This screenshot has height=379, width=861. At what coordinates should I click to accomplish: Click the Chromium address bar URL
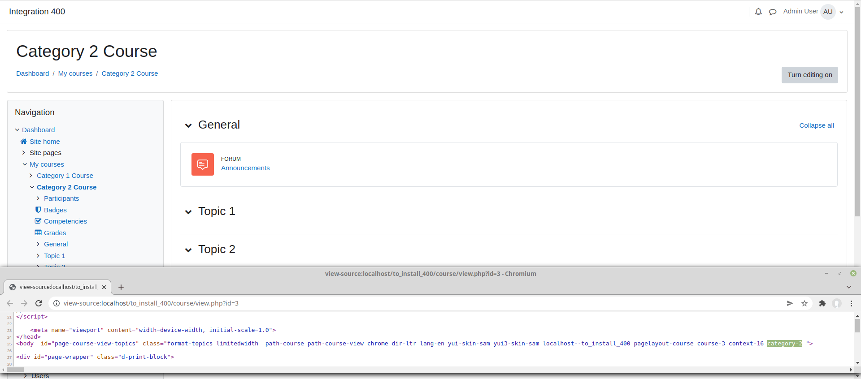tap(151, 303)
